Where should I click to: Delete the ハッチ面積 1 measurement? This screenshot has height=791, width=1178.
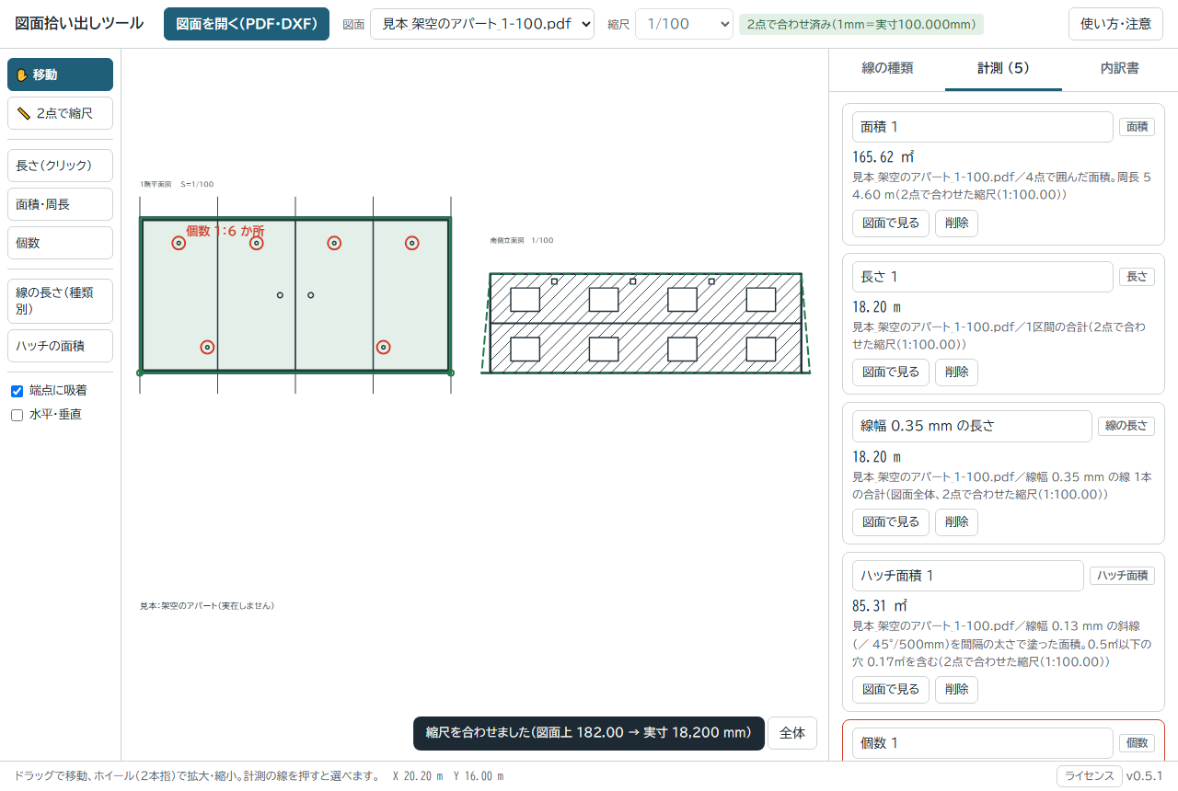coord(956,690)
